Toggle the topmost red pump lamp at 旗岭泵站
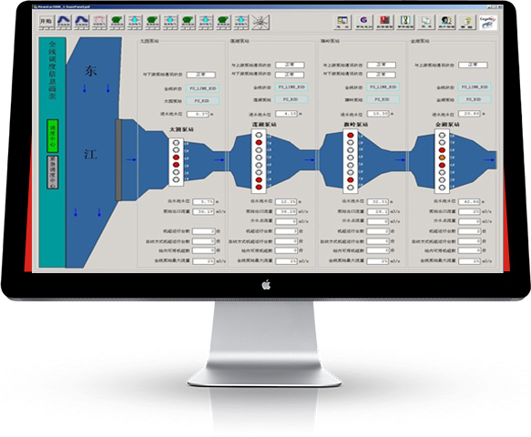This screenshot has width=531, height=437. click(350, 136)
